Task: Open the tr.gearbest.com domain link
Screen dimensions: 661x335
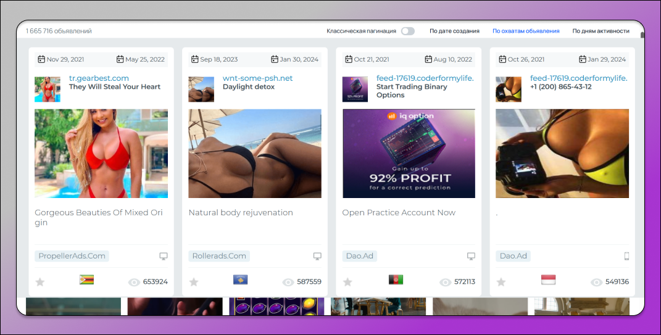Action: click(99, 78)
